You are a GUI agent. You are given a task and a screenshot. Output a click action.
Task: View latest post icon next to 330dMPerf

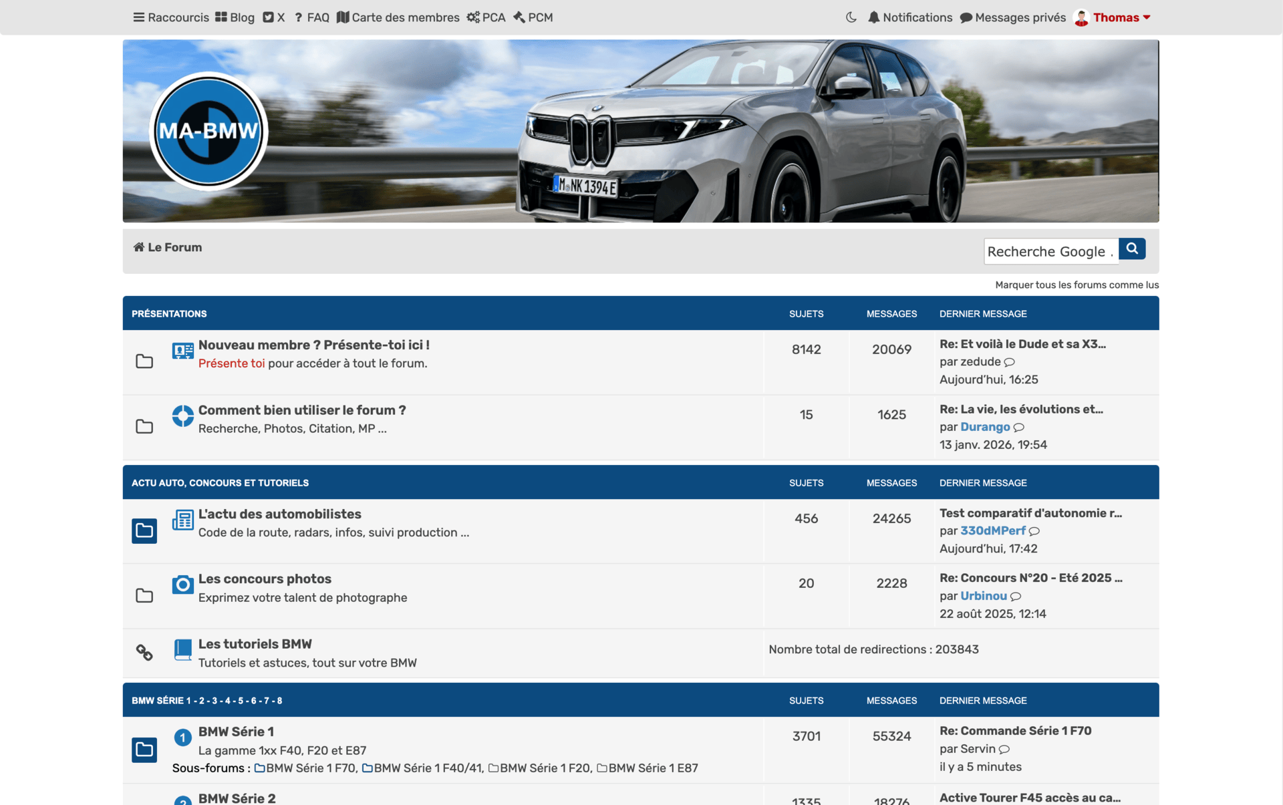click(x=1034, y=531)
